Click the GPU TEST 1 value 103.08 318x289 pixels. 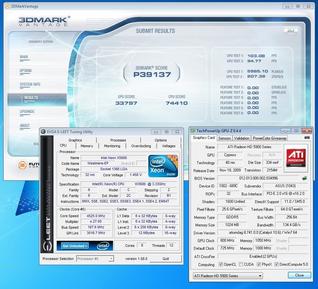(x=256, y=56)
